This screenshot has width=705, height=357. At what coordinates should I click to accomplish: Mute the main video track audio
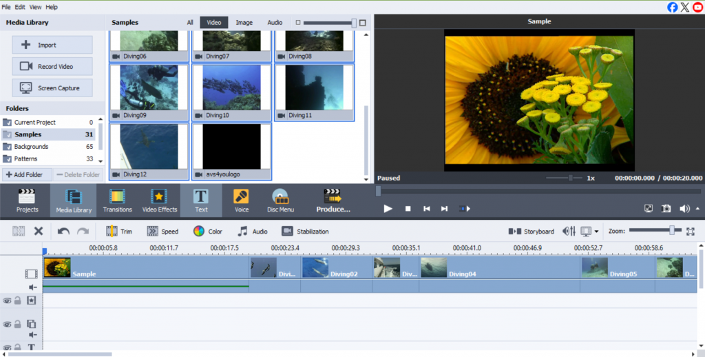click(x=32, y=287)
